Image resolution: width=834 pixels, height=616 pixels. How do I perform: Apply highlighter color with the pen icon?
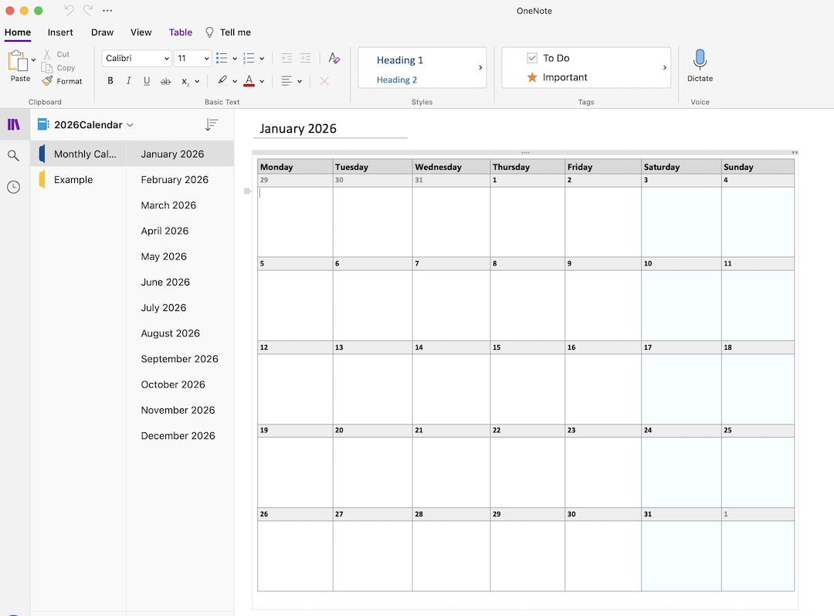click(224, 80)
